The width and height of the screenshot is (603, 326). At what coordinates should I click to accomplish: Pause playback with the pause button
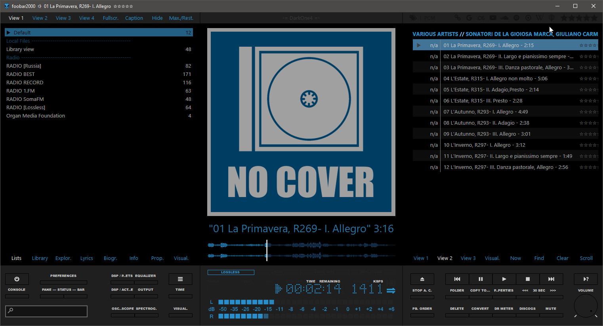[x=481, y=279]
